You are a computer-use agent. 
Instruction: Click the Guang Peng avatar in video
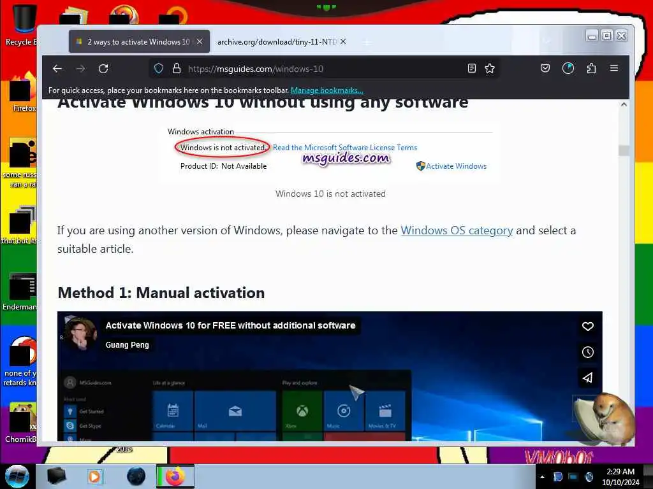(x=80, y=334)
